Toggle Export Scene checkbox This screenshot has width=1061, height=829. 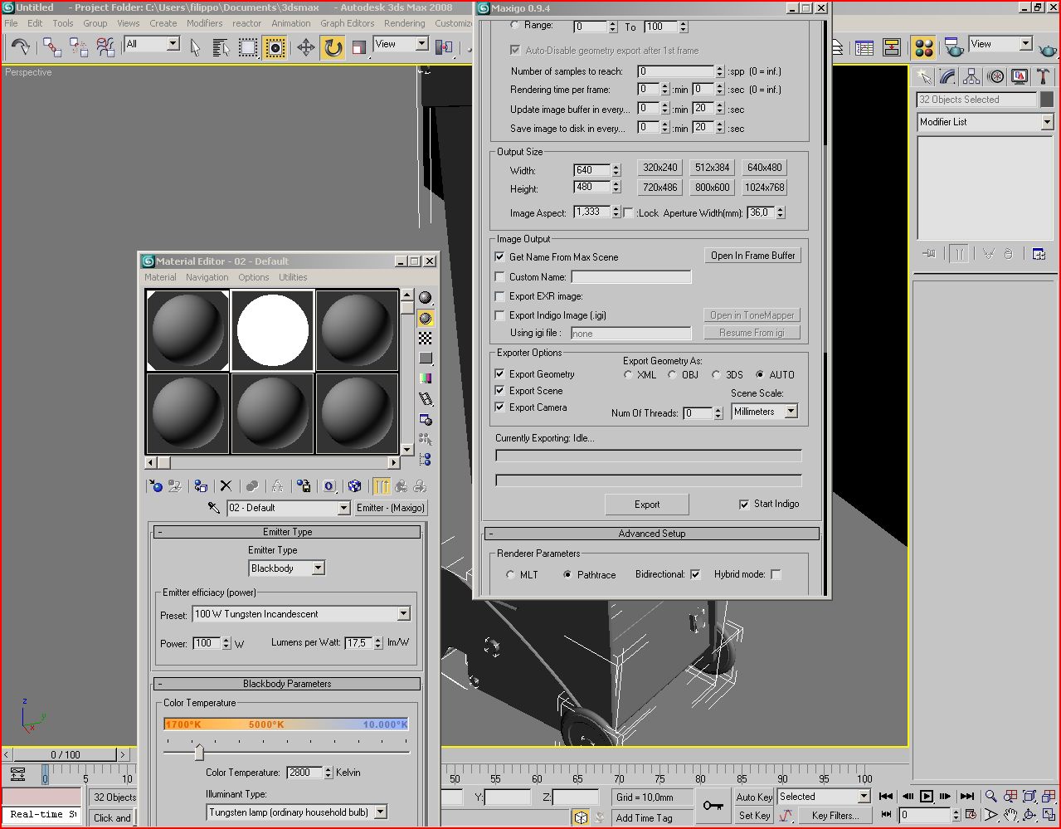click(x=499, y=391)
